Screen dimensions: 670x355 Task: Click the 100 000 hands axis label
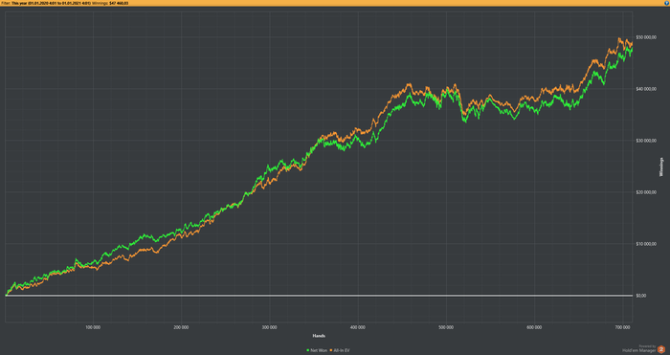click(x=93, y=327)
